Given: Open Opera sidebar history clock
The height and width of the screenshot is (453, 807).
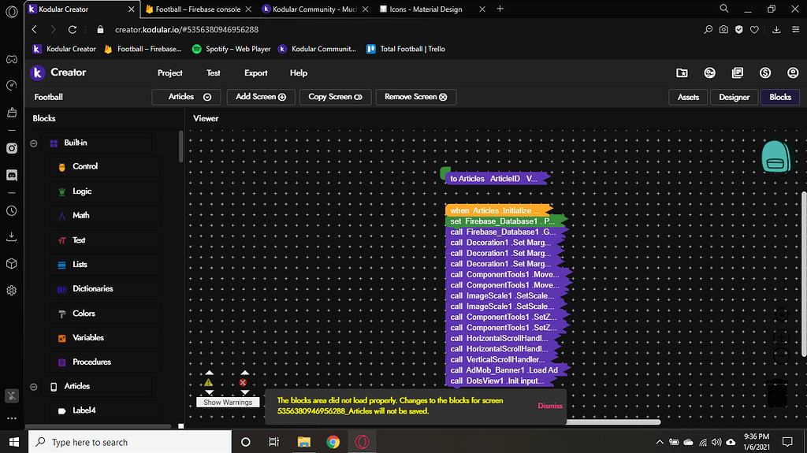Looking at the screenshot, I should [x=11, y=211].
